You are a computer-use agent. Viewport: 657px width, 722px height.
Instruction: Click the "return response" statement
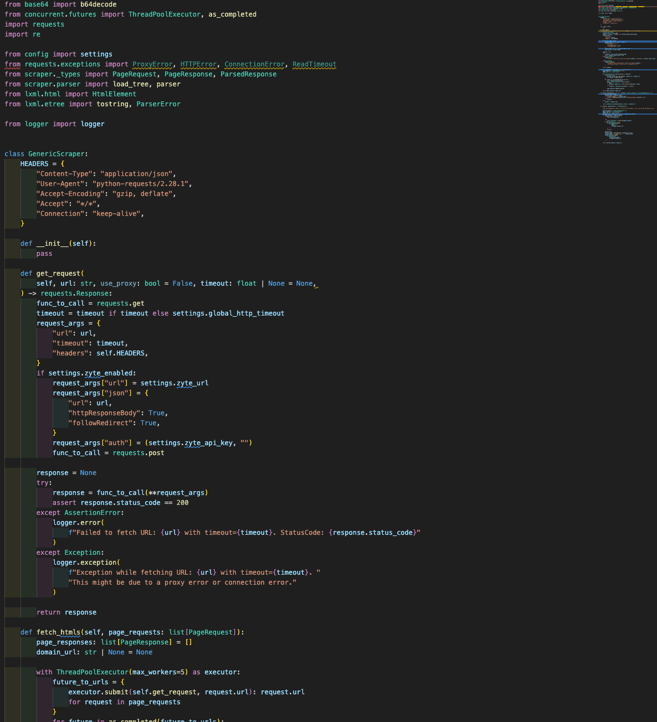[66, 612]
